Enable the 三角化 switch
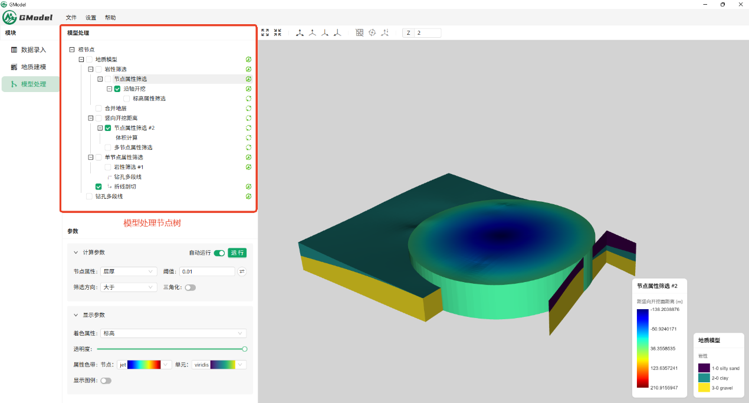Image resolution: width=749 pixels, height=403 pixels. pos(190,287)
